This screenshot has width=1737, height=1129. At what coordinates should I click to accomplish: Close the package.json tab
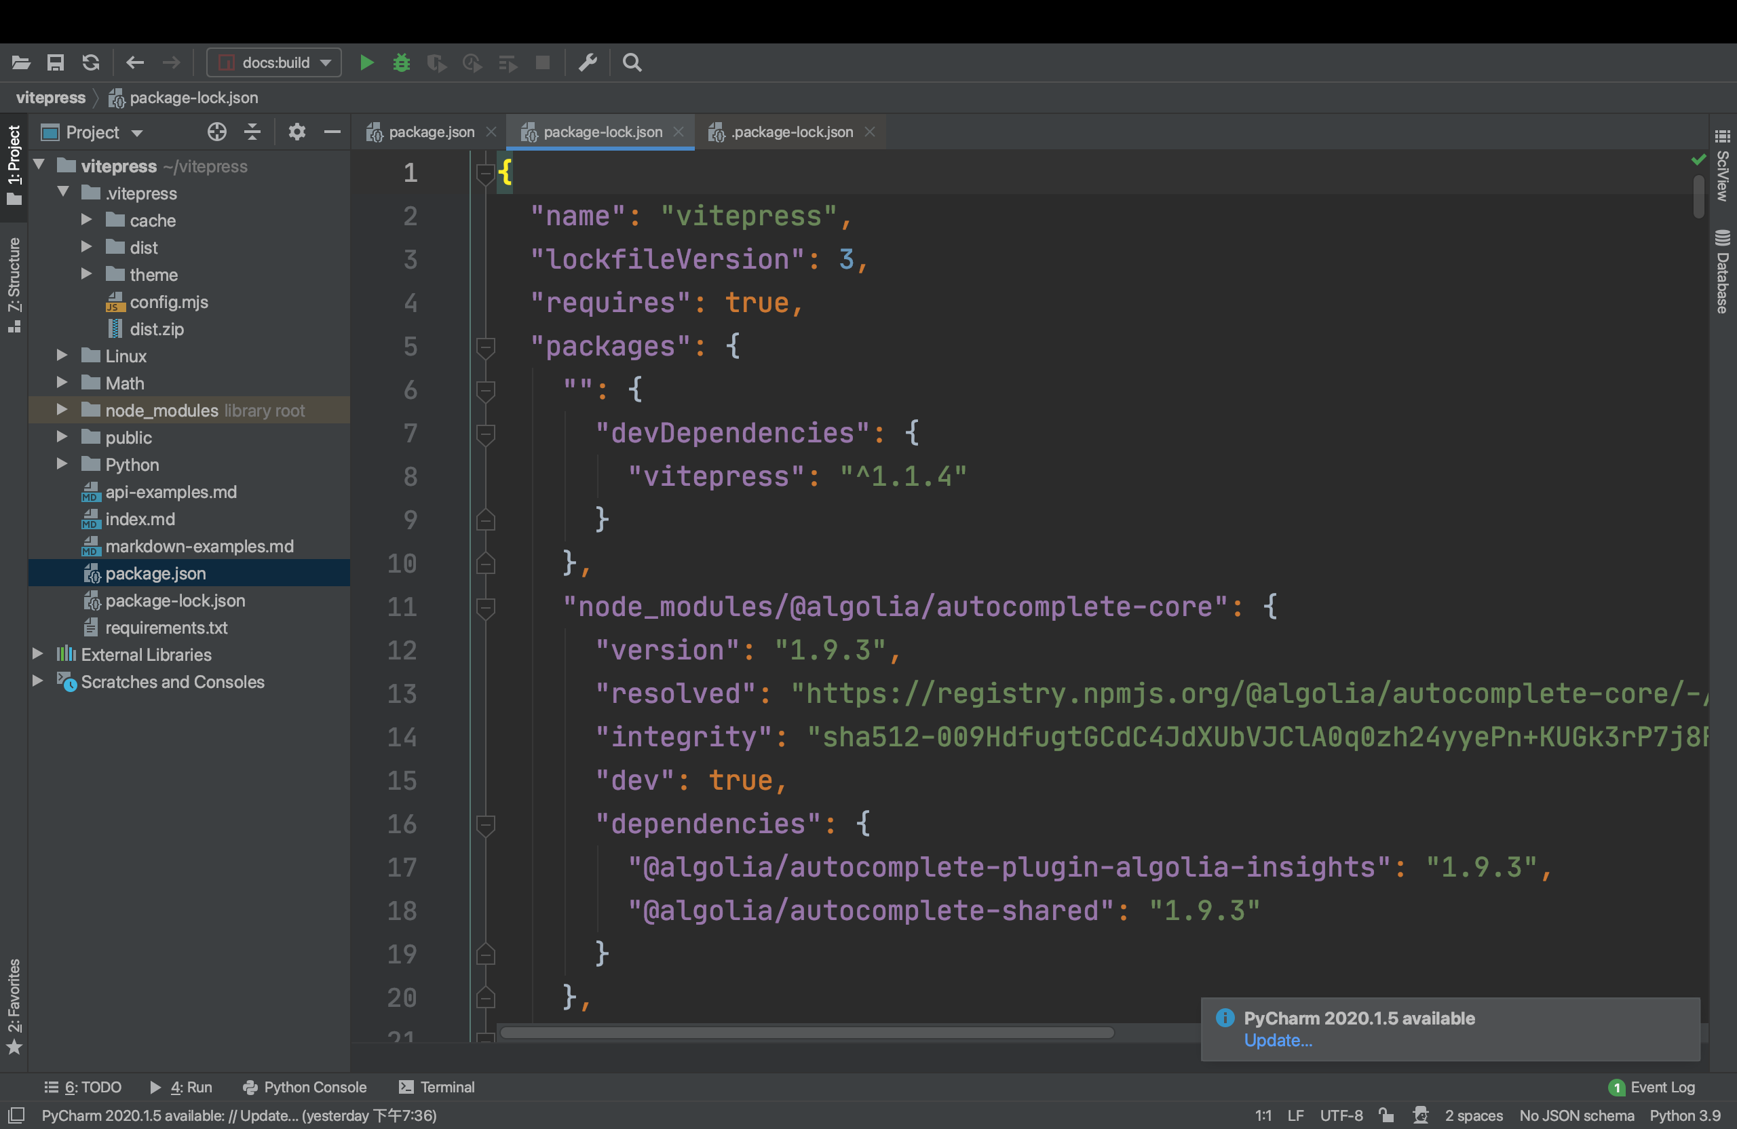point(491,132)
